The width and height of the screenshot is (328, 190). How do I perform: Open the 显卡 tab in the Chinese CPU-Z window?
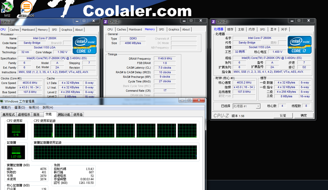pyautogui.click(x=273, y=29)
